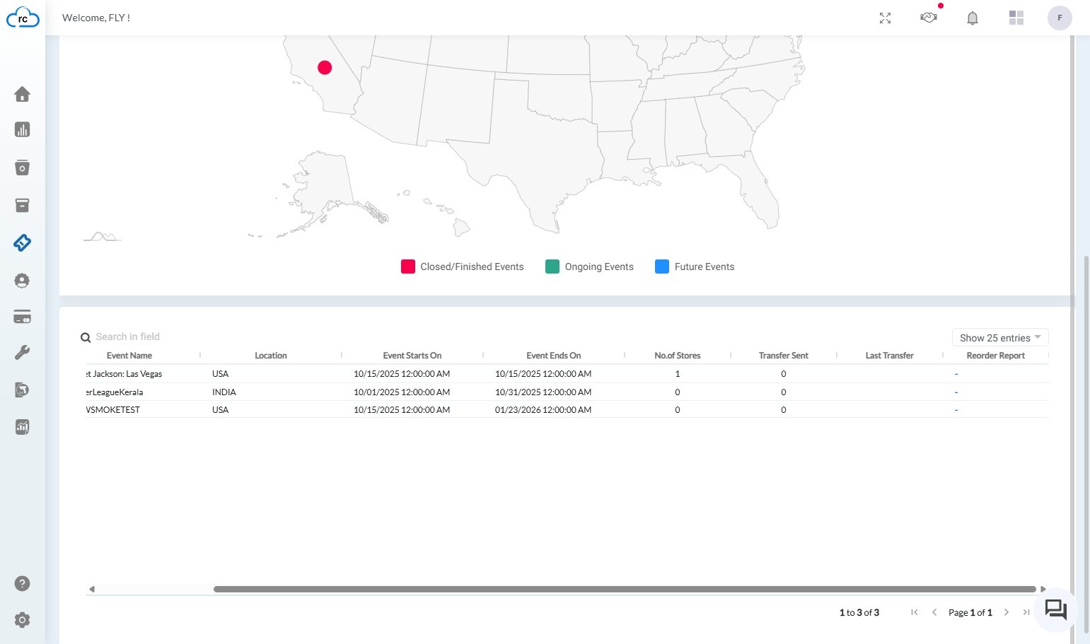Screen dimensions: 1090x644
Task: Open the bar chart analytics sidebar icon
Action: click(22, 130)
